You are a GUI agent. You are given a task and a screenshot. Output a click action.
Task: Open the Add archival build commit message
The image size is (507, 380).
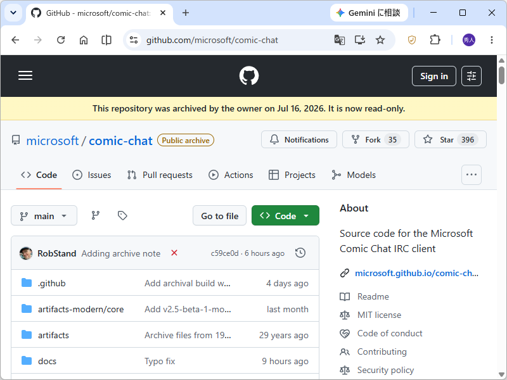click(x=188, y=283)
